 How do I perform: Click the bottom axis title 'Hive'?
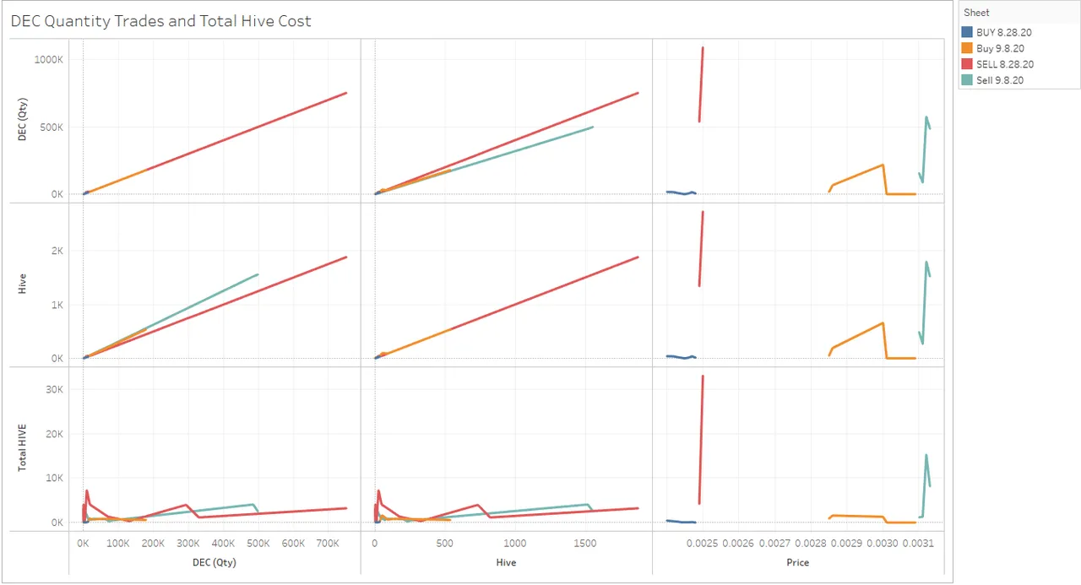(x=506, y=562)
